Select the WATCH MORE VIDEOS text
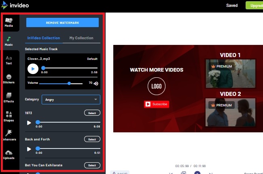 (157, 70)
